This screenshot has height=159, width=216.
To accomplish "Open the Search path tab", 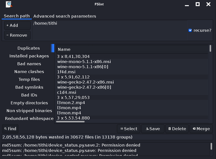I will click(x=17, y=16).
